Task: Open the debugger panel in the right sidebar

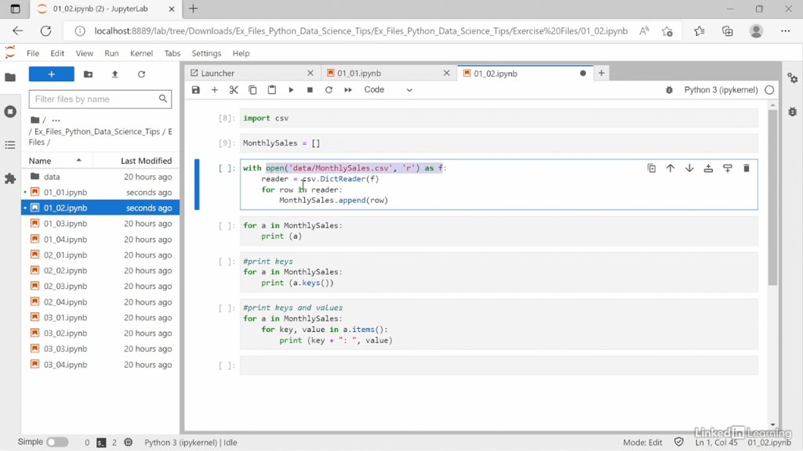Action: coord(793,111)
